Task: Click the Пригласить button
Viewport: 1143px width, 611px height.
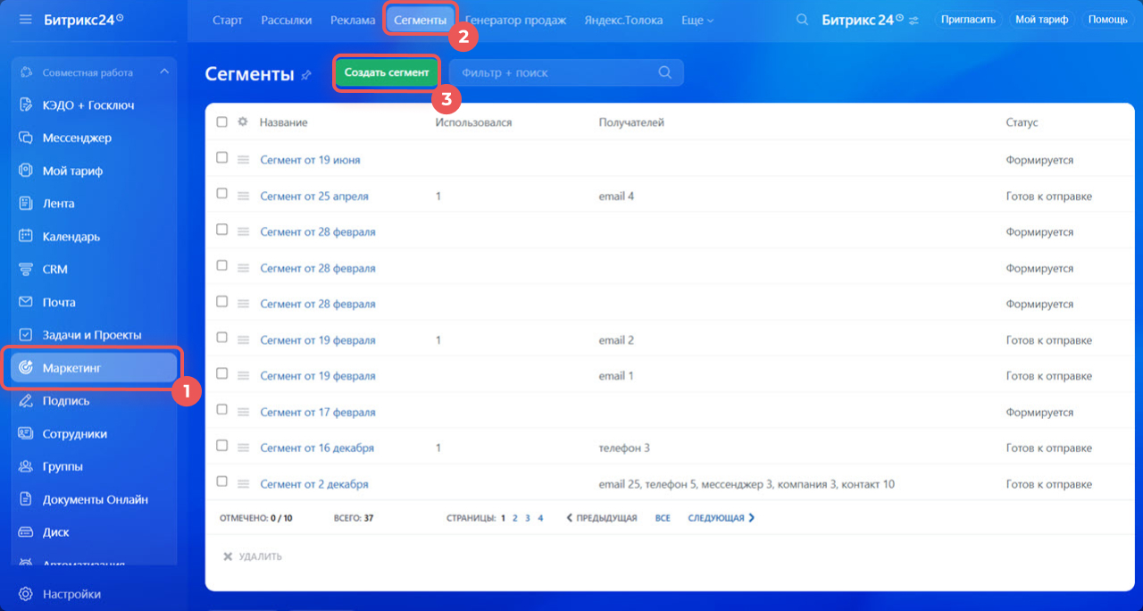Action: 968,20
